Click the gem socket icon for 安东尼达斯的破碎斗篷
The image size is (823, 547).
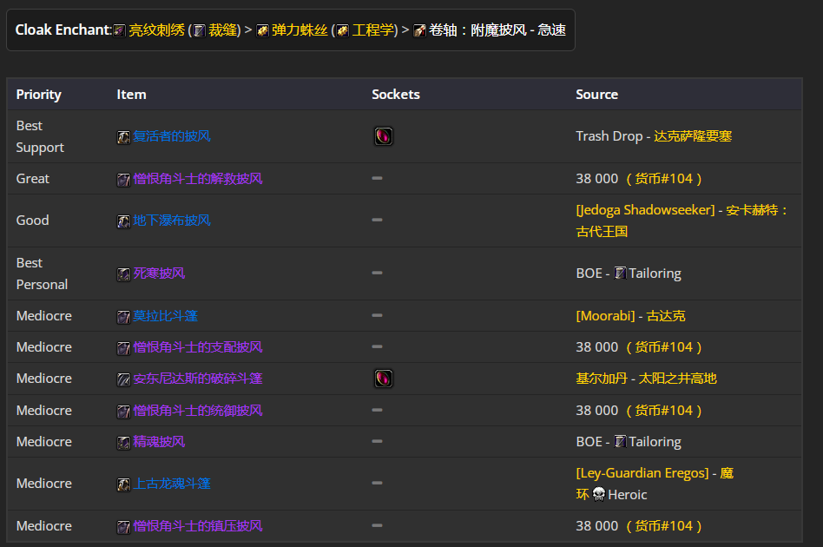pos(384,379)
